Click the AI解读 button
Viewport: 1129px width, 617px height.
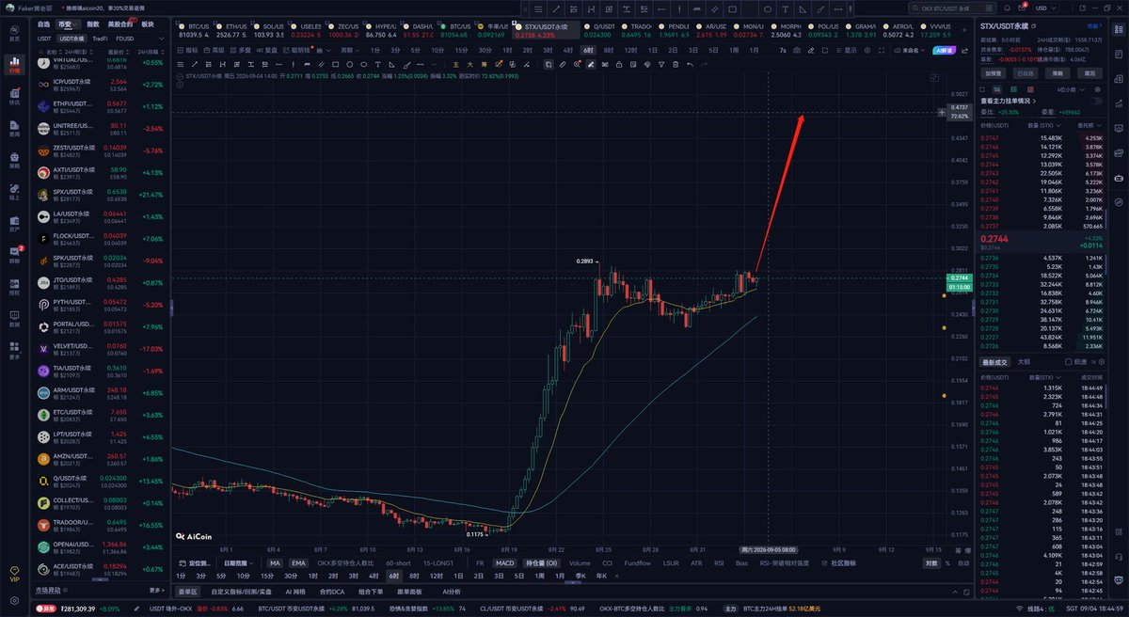tap(945, 50)
